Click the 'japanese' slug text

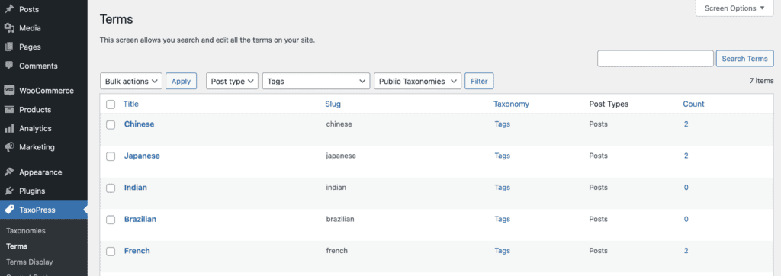[x=341, y=156]
